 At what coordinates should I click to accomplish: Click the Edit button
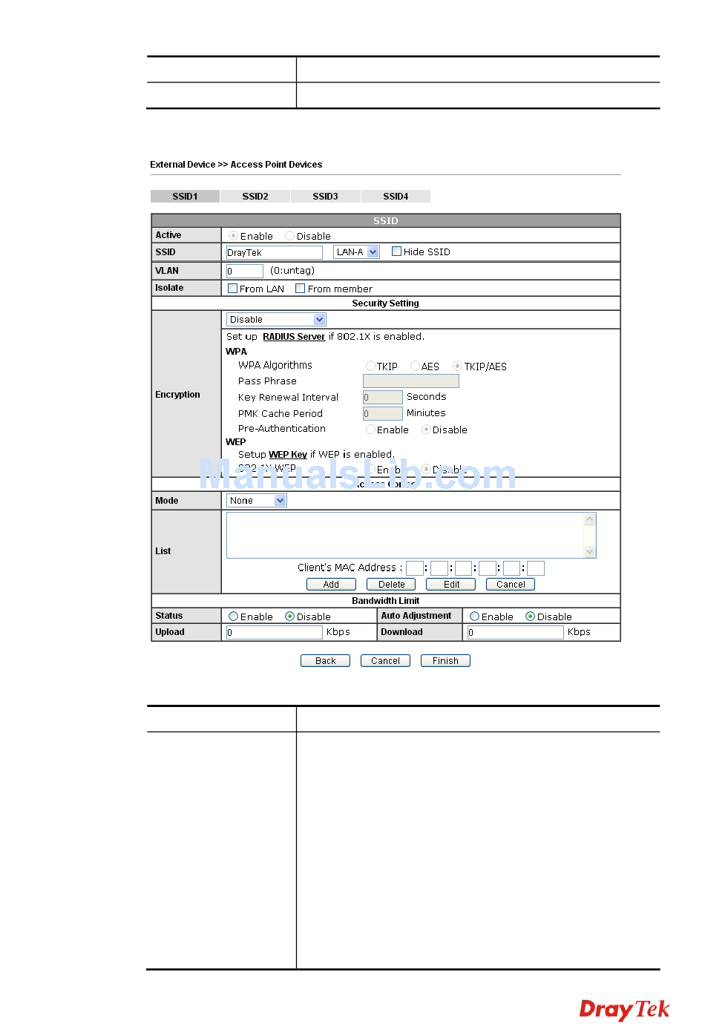[451, 585]
